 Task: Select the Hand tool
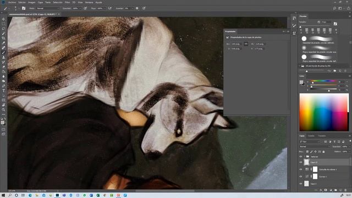(x=3, y=105)
